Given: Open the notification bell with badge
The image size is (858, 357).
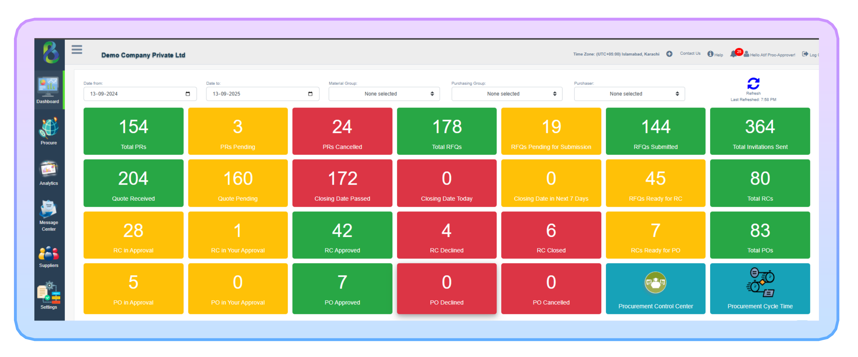Looking at the screenshot, I should (x=734, y=54).
